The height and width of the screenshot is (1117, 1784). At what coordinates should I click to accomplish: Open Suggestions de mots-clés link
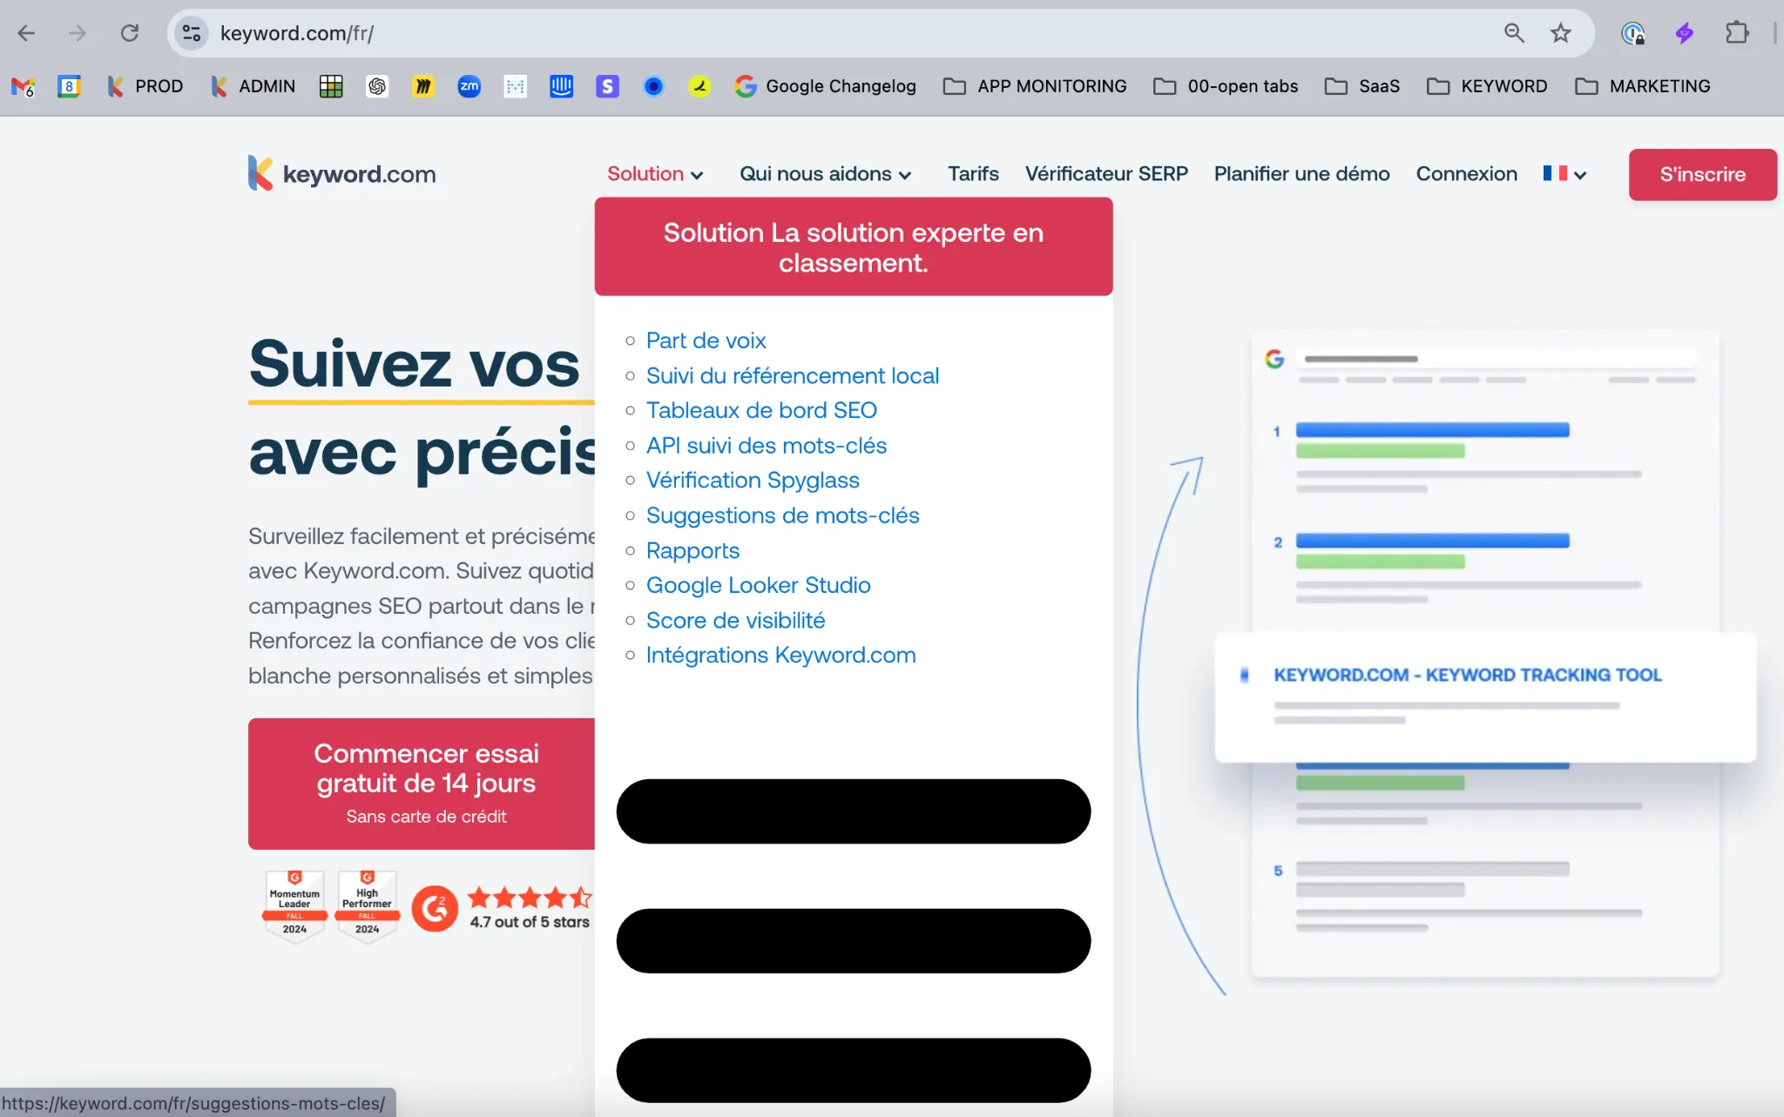click(x=782, y=515)
